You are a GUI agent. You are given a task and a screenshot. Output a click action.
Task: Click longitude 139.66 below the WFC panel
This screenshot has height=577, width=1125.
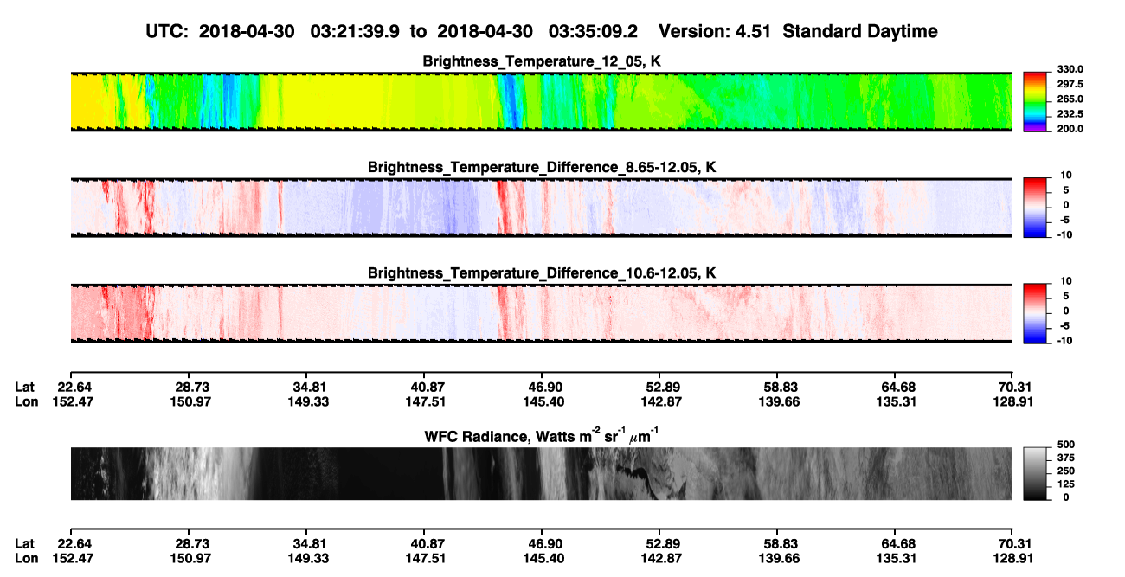[x=780, y=557]
